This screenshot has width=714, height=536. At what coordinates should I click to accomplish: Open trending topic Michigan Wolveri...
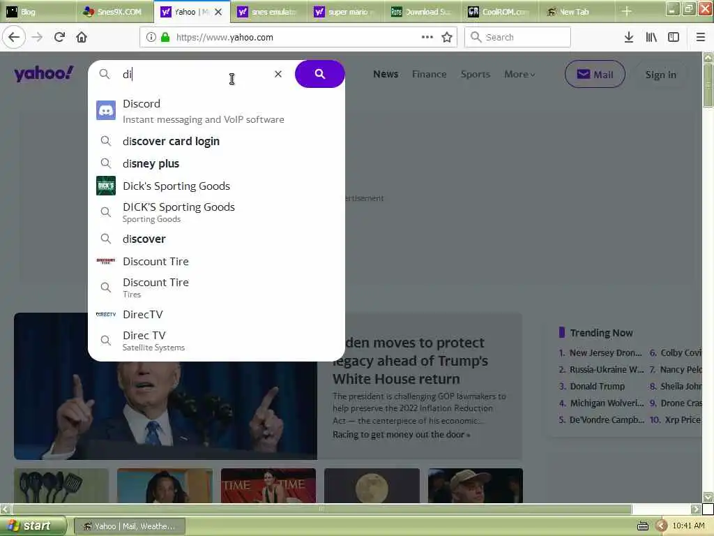[607, 403]
